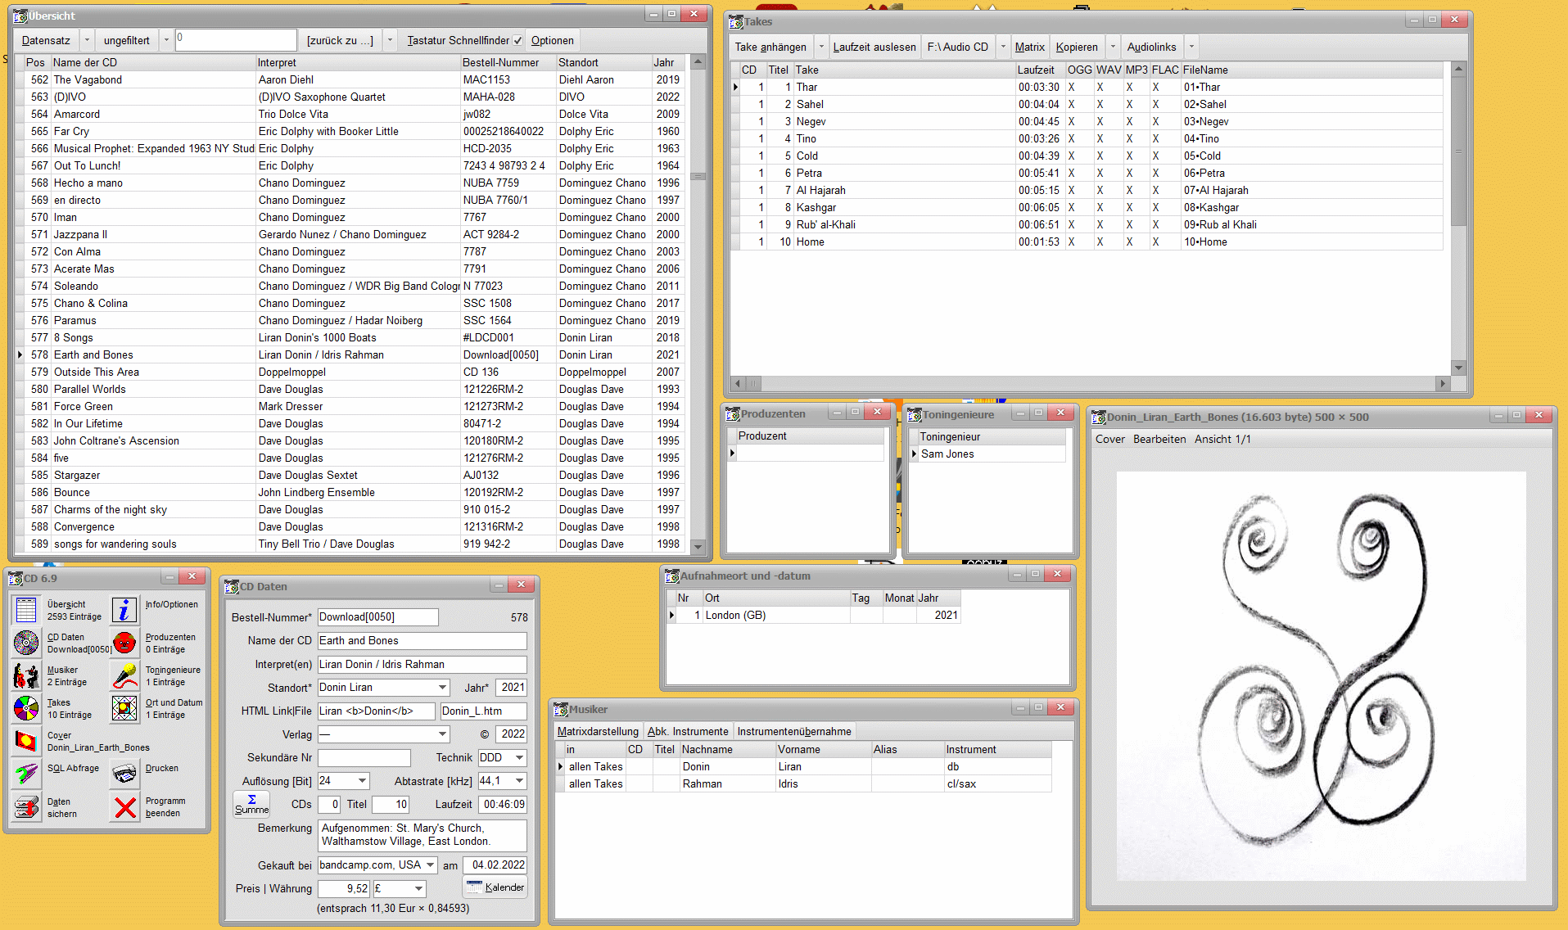The image size is (1568, 930).
Task: Click the Takes horizontal scrollbar right arrow
Action: (1443, 383)
